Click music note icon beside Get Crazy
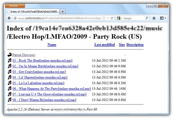 click(10, 72)
